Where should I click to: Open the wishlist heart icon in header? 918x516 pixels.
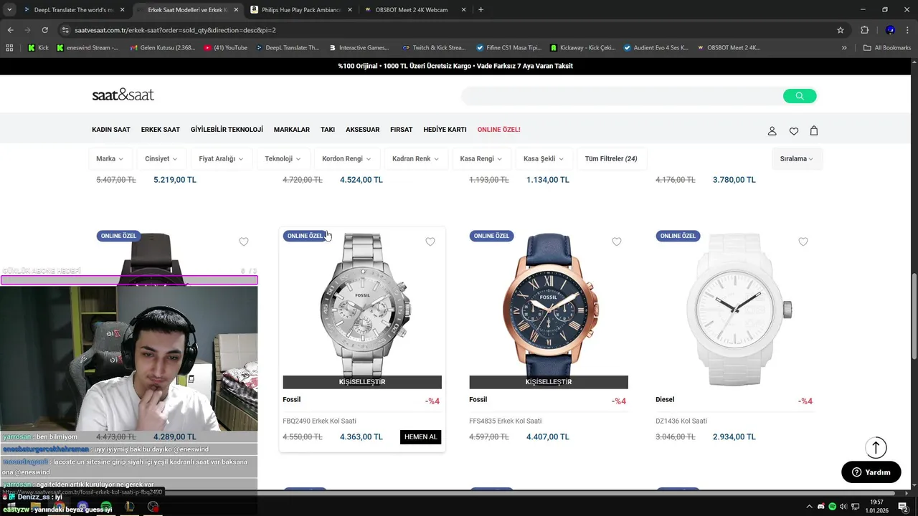click(794, 130)
